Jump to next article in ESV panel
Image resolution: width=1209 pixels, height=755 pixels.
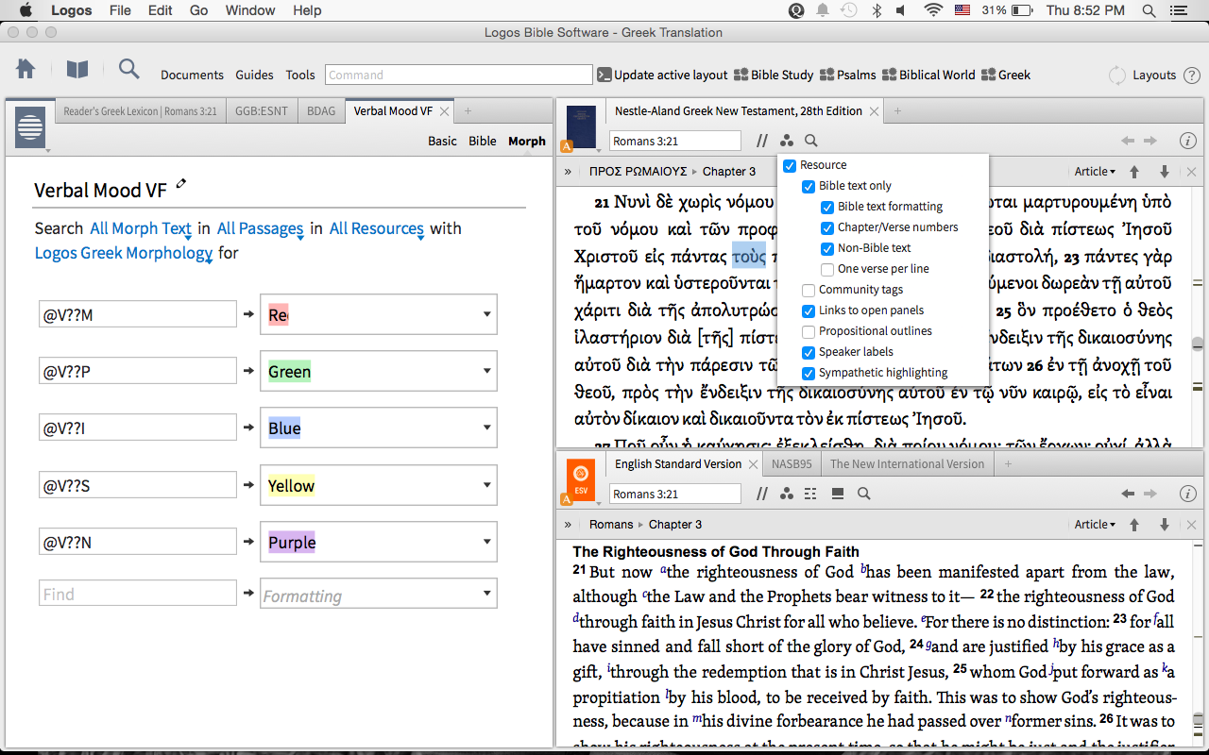pyautogui.click(x=1165, y=525)
